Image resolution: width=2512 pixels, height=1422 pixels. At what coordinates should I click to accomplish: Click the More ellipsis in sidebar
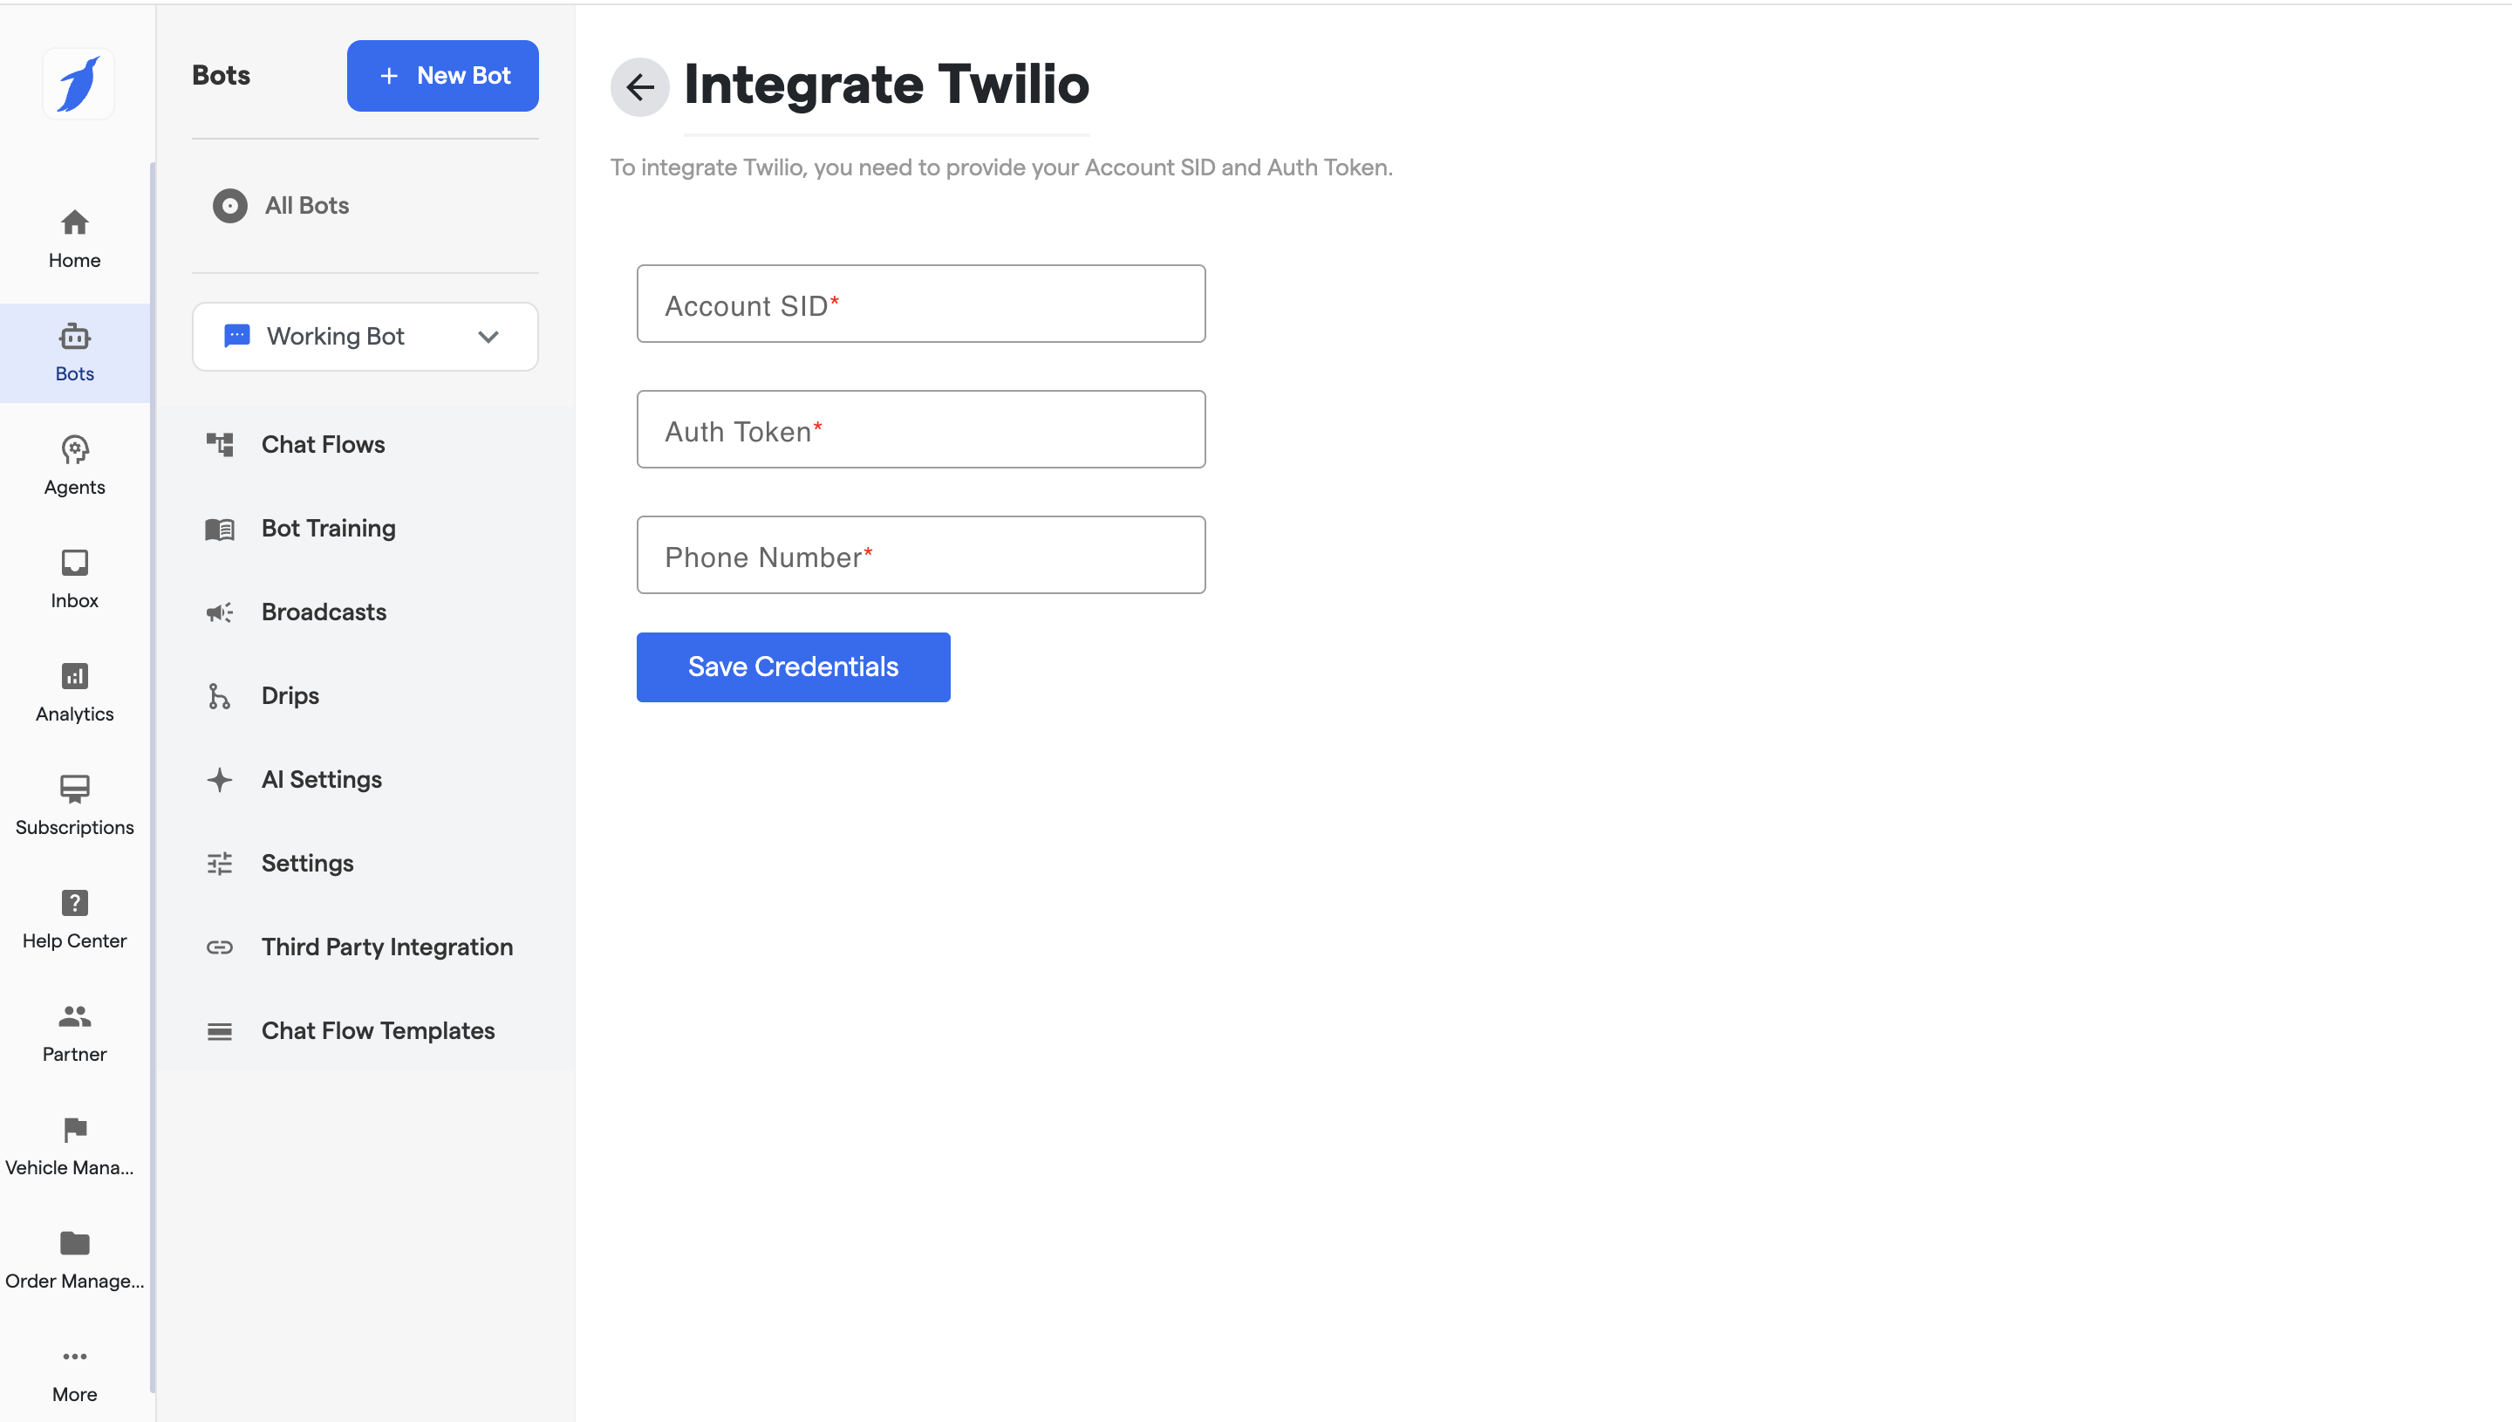[x=74, y=1357]
